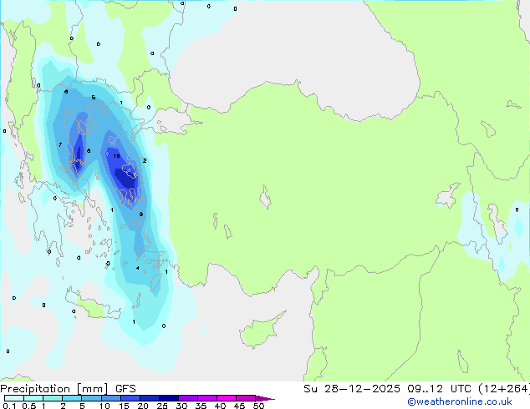
Task: Click the '(12+264)' forecast run label
Action: [x=504, y=389]
